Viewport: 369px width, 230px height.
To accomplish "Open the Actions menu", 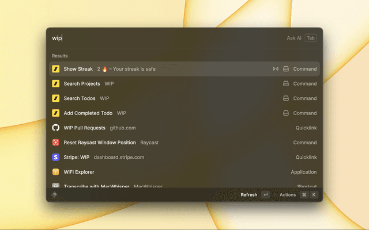I will click(x=288, y=195).
